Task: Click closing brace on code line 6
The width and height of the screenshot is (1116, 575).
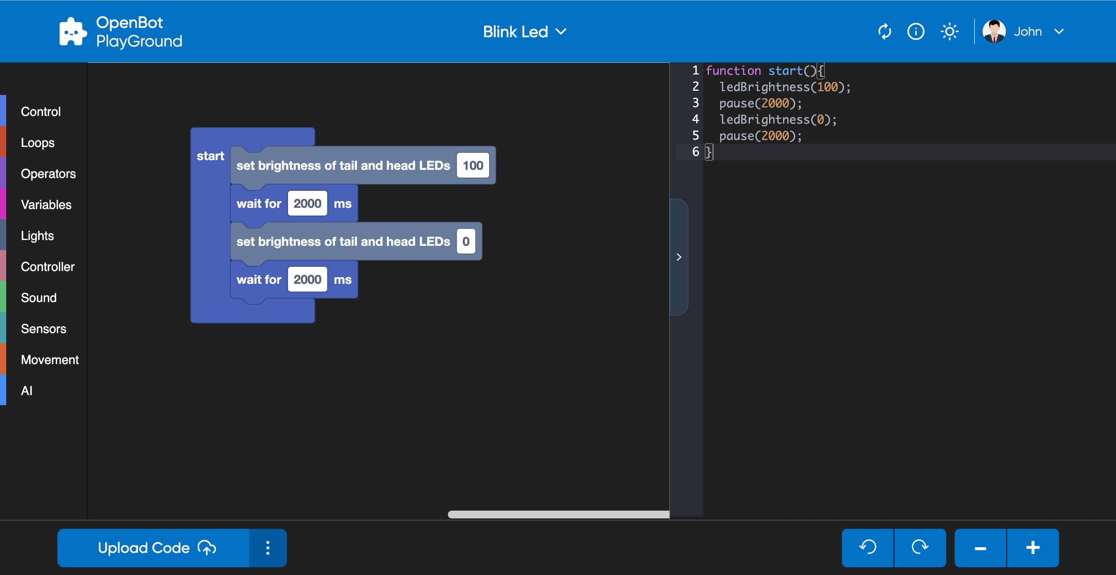Action: tap(709, 152)
